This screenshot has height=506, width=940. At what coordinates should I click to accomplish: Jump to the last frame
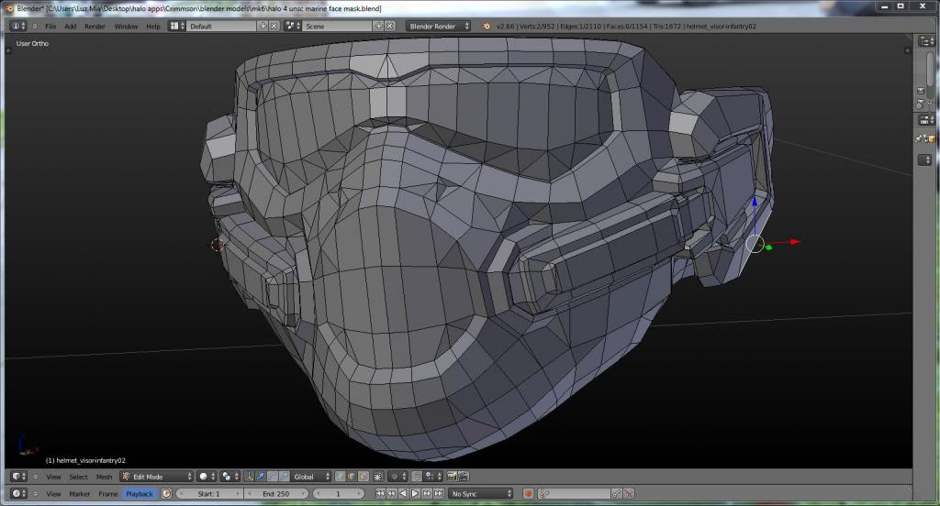point(439,494)
